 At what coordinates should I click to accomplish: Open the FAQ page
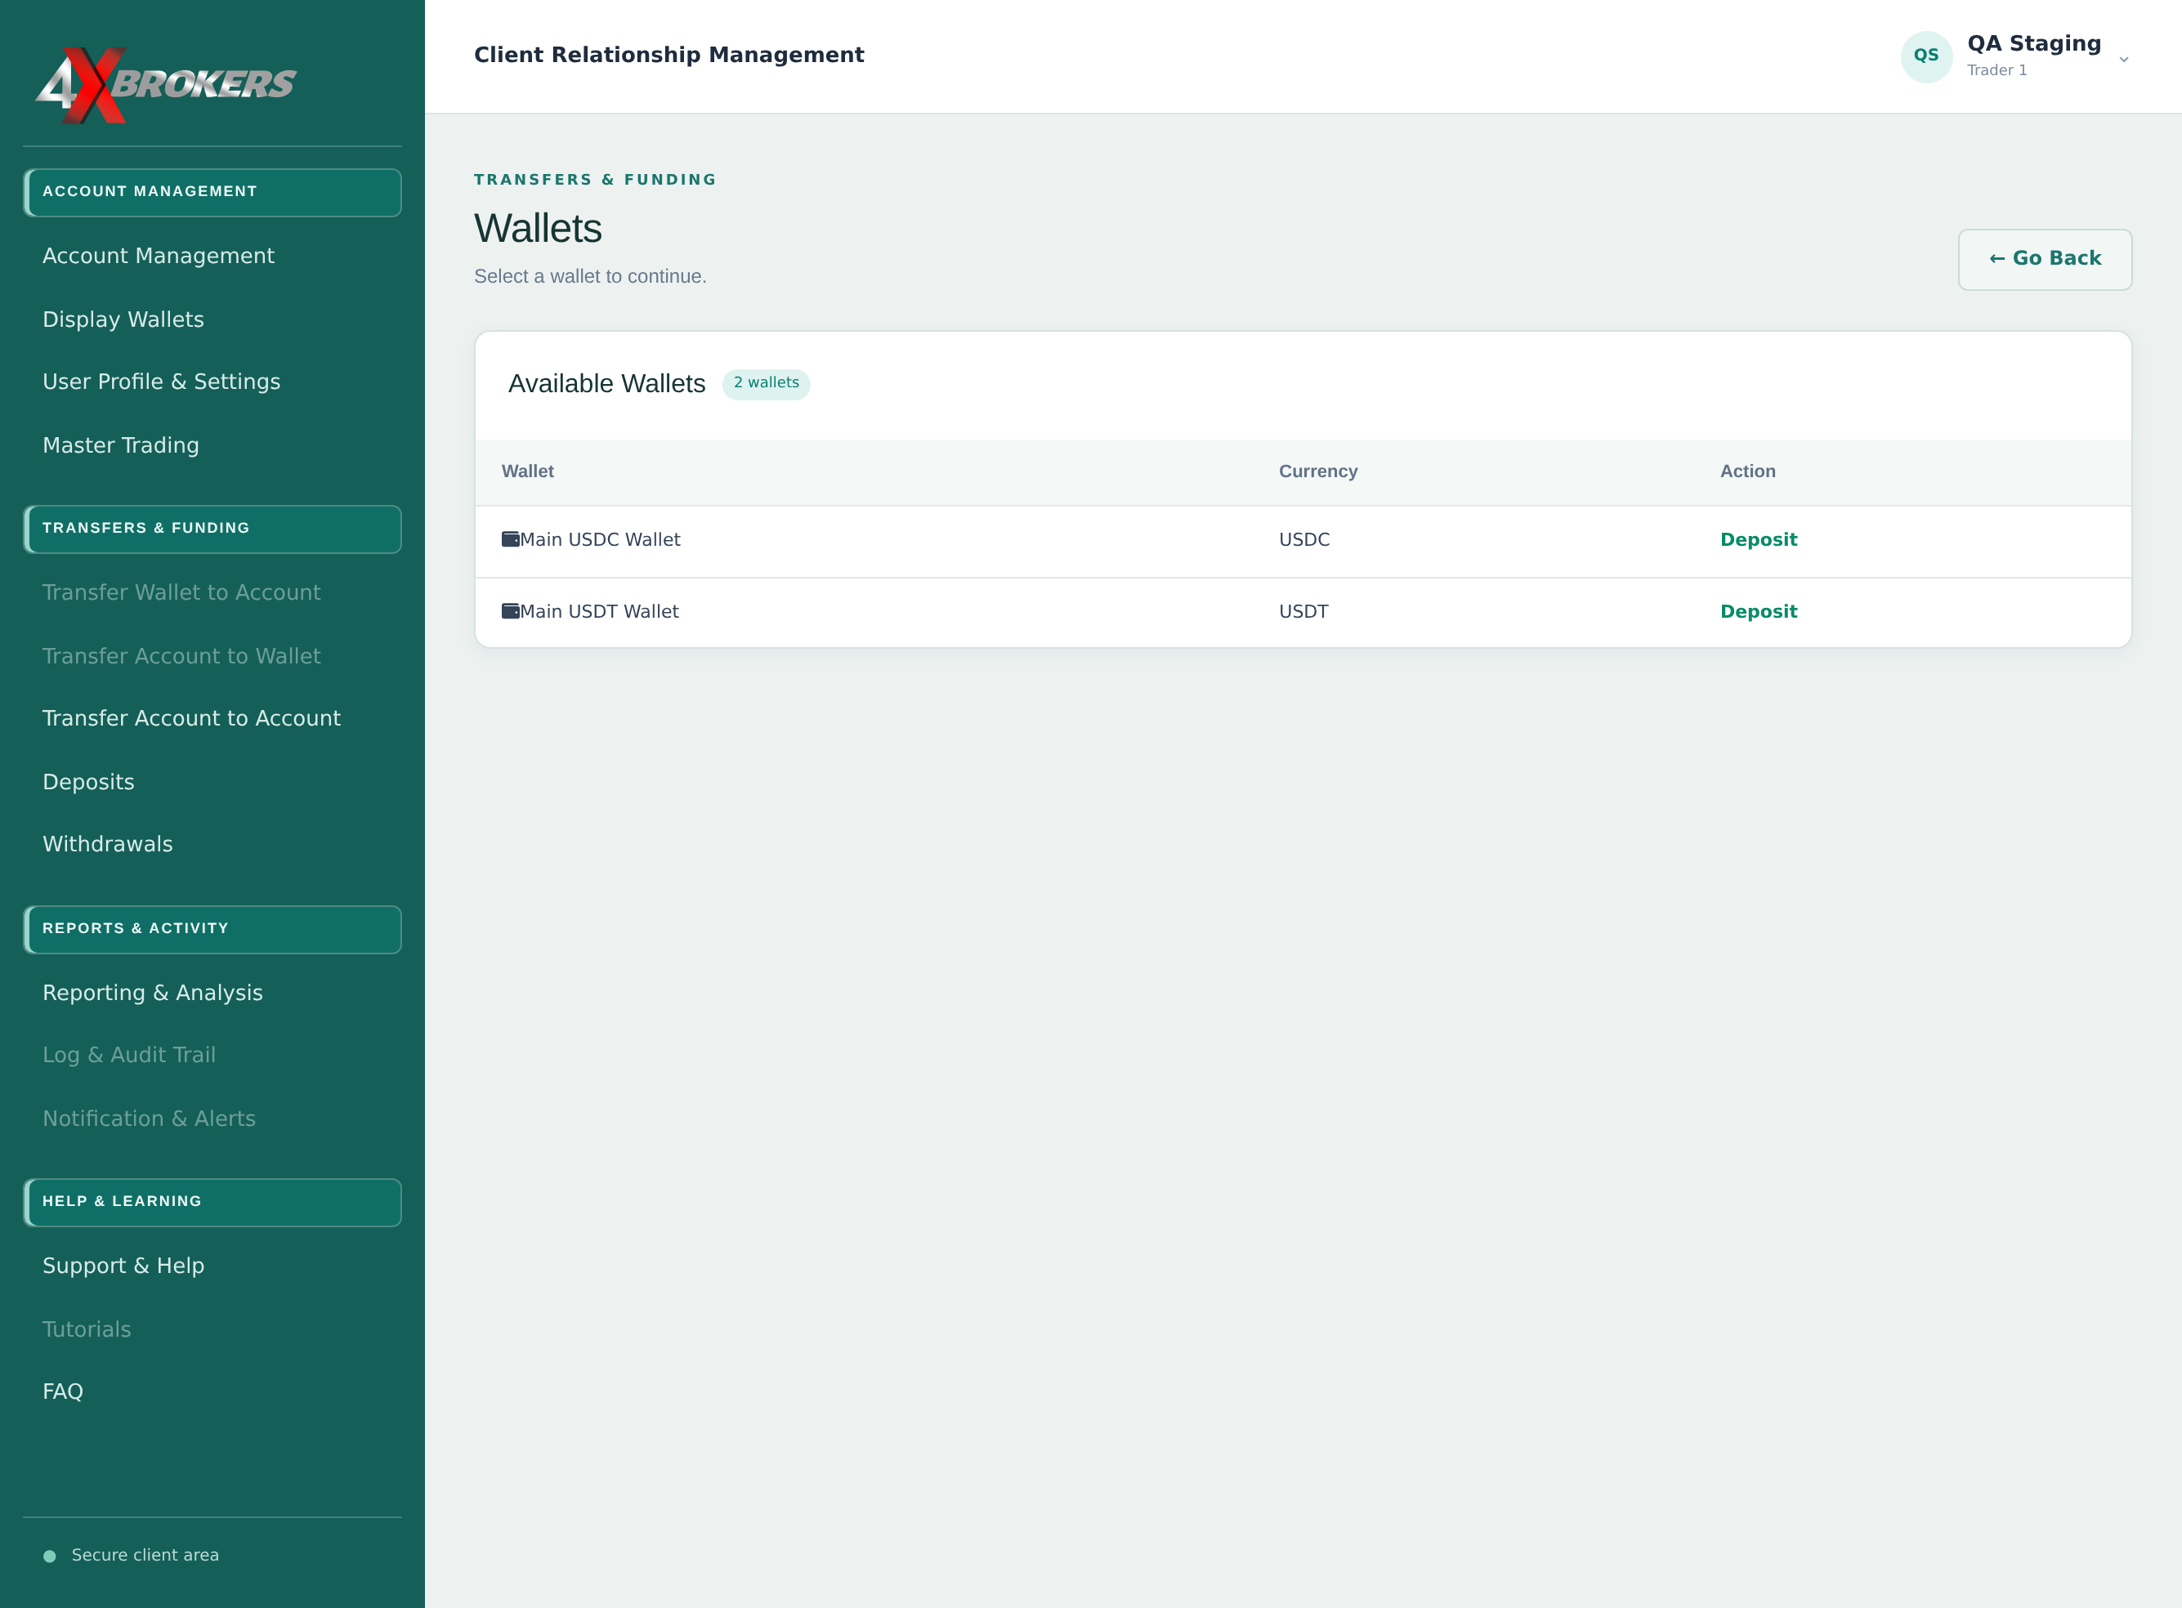(x=63, y=1392)
